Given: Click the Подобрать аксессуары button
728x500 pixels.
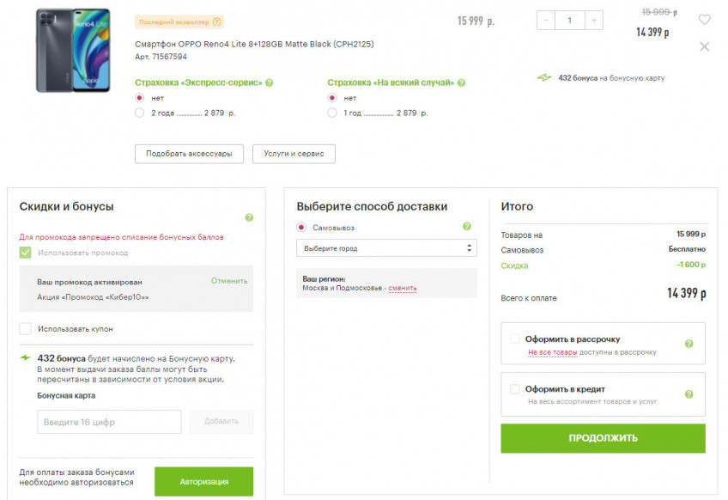Looking at the screenshot, I should pos(189,153).
